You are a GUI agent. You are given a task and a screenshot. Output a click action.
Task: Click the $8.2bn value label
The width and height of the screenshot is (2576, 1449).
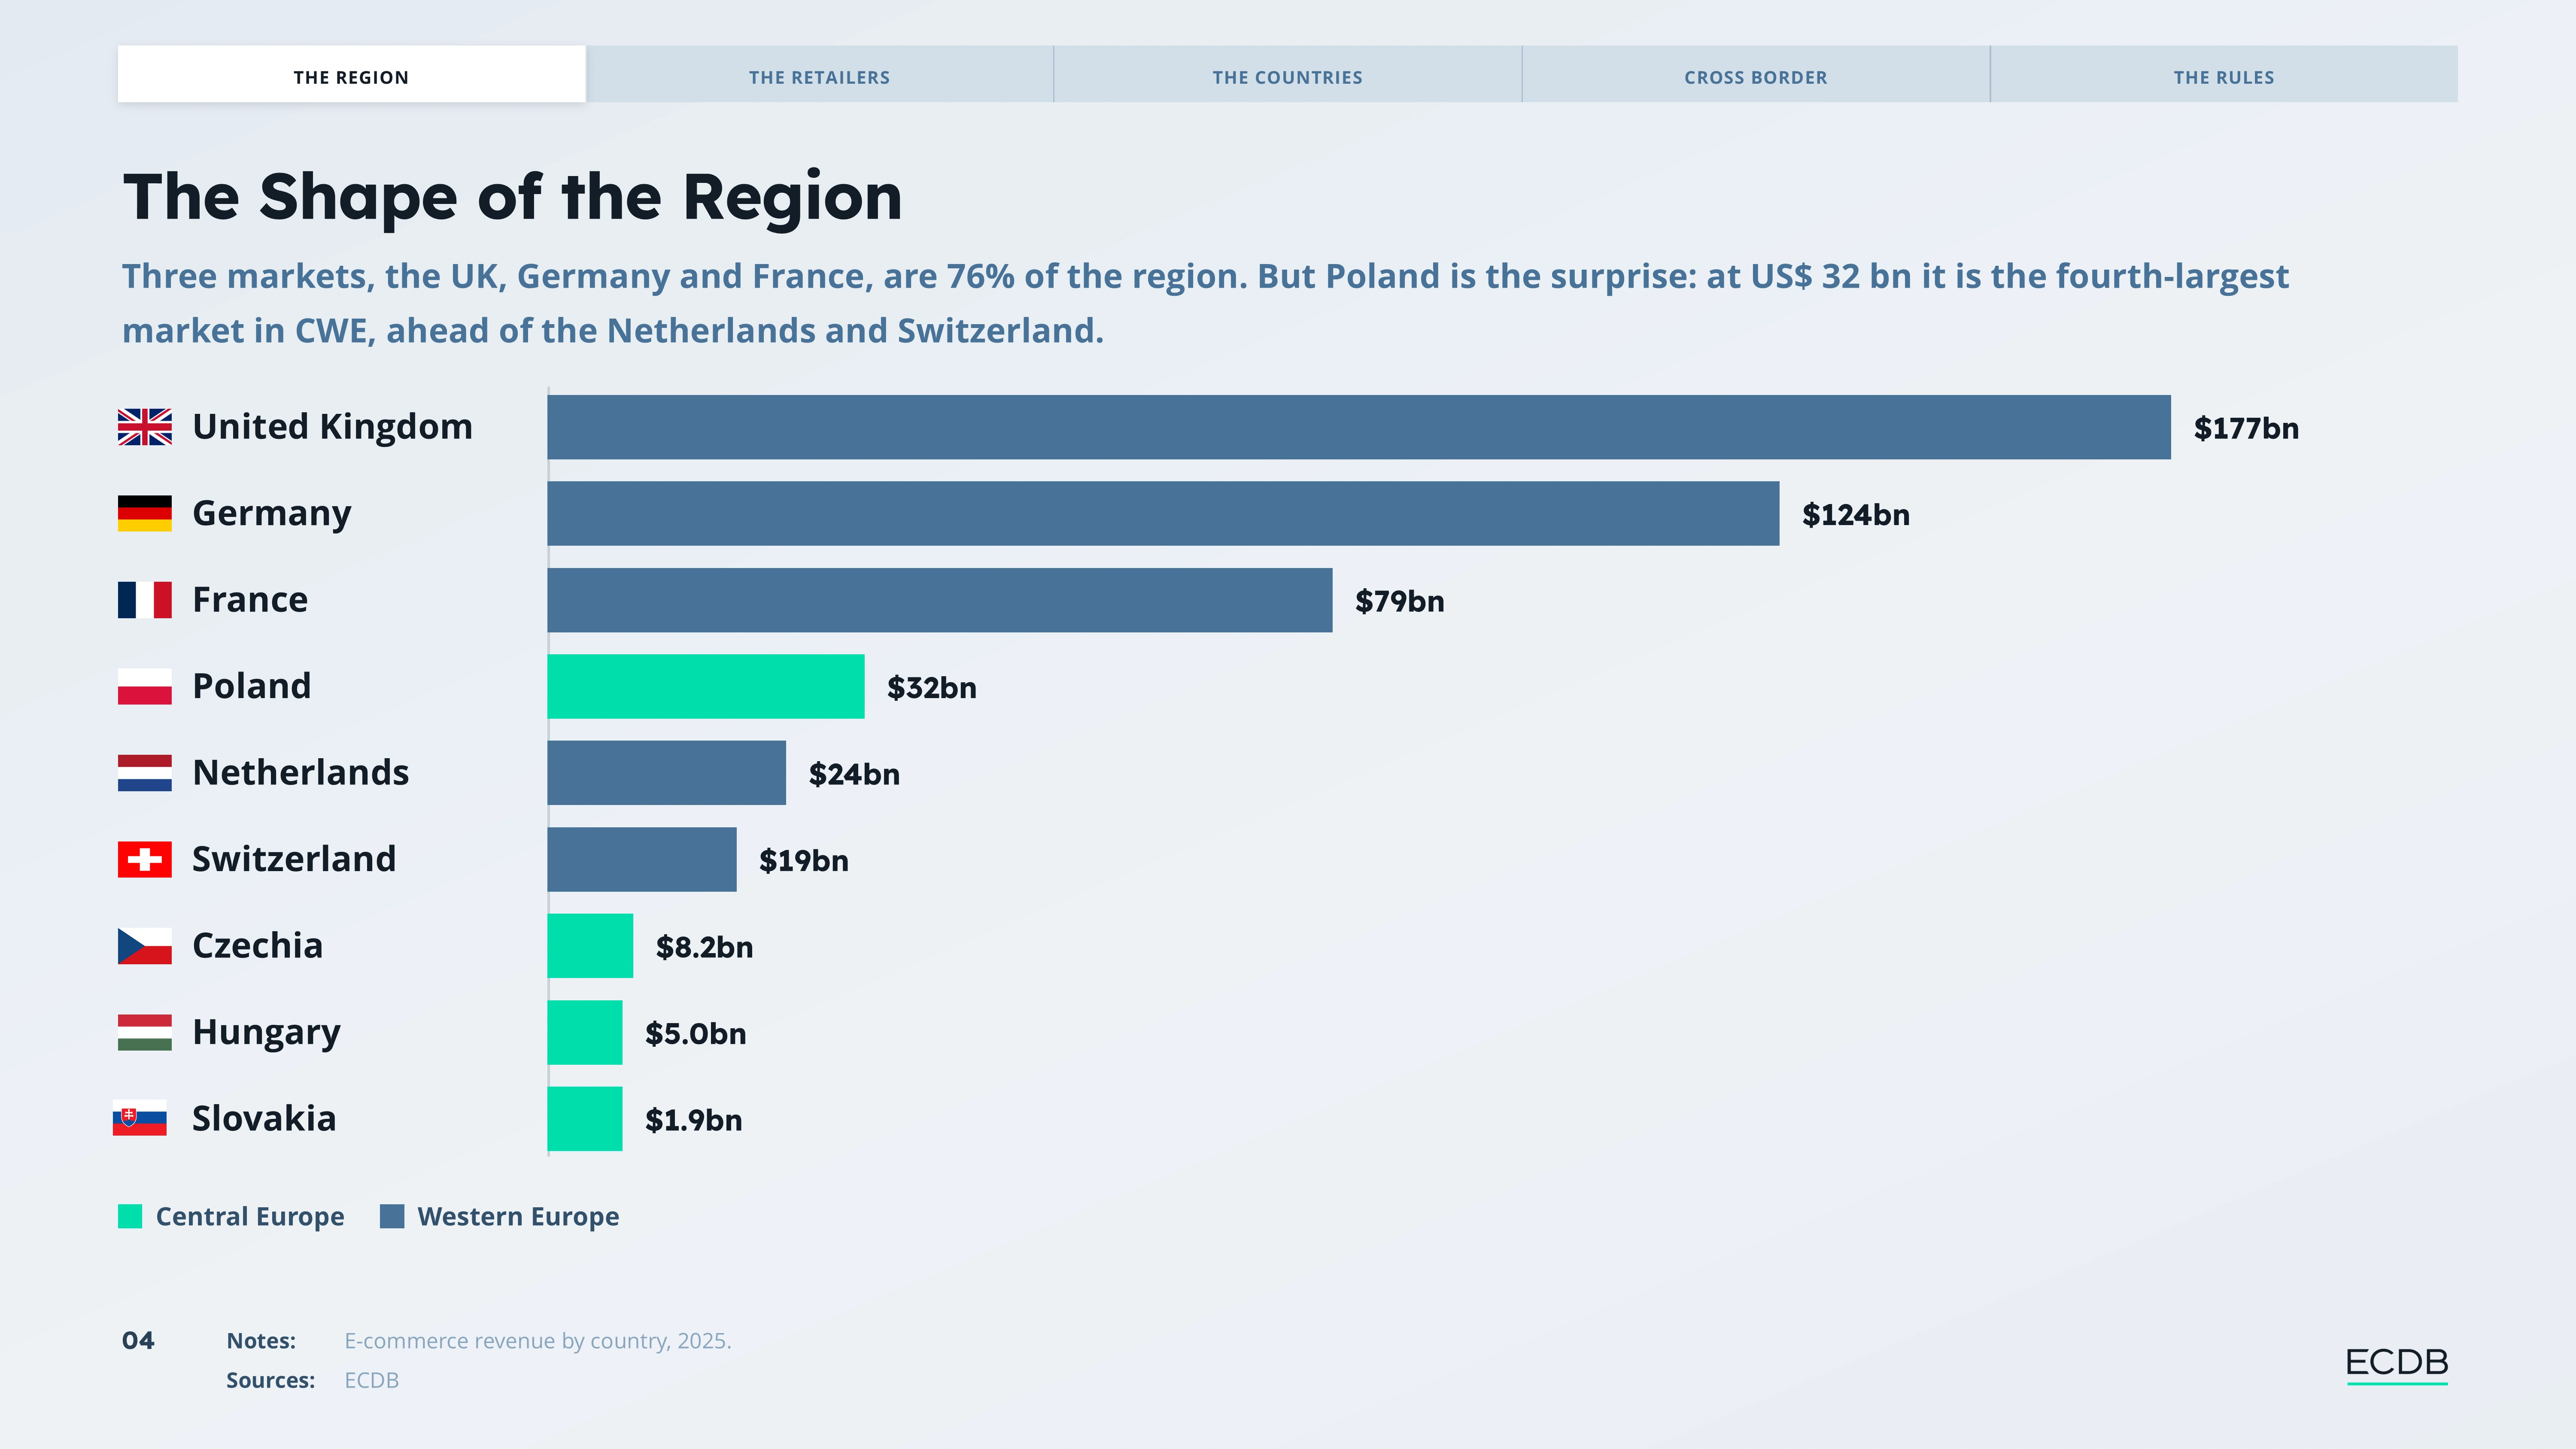(704, 947)
